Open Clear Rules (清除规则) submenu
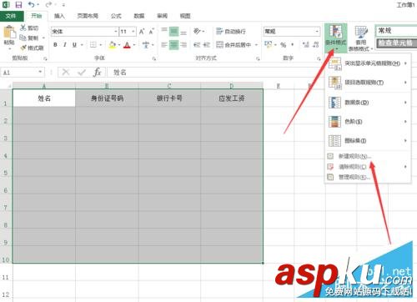This screenshot has height=302, width=417. [368, 167]
